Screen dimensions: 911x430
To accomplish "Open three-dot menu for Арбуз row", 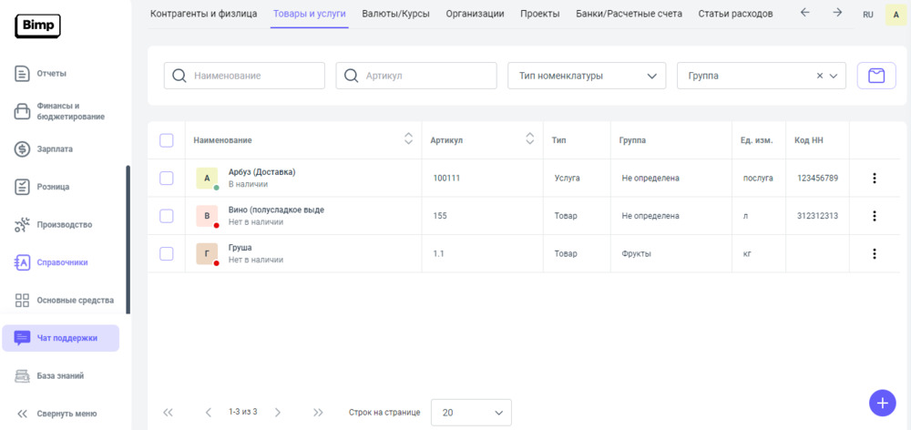I will (874, 179).
